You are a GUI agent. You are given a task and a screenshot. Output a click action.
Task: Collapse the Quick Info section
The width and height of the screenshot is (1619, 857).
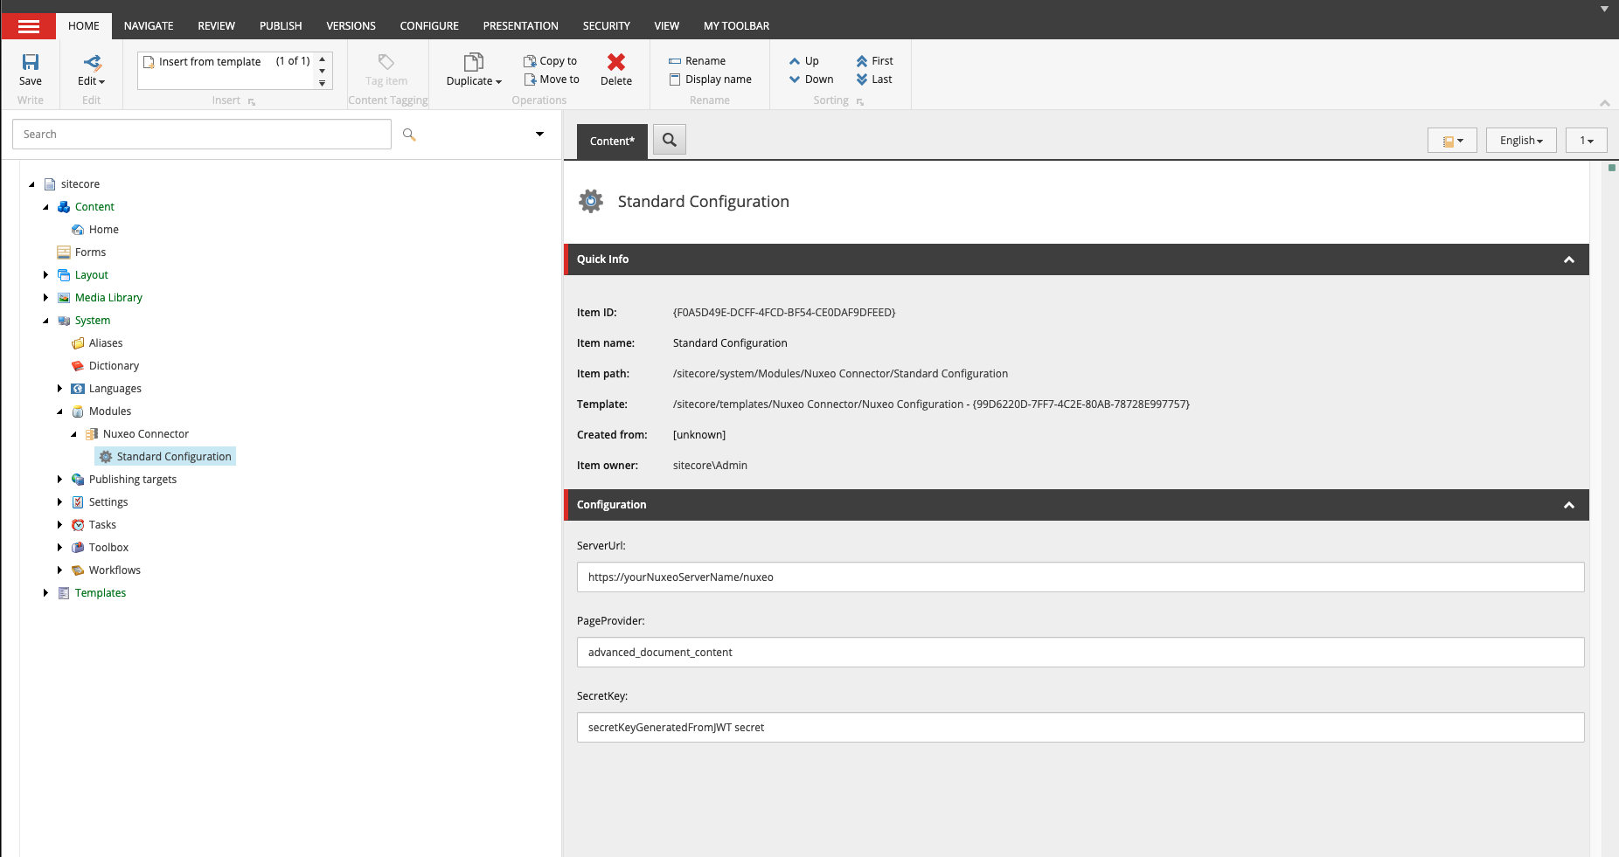1569,259
